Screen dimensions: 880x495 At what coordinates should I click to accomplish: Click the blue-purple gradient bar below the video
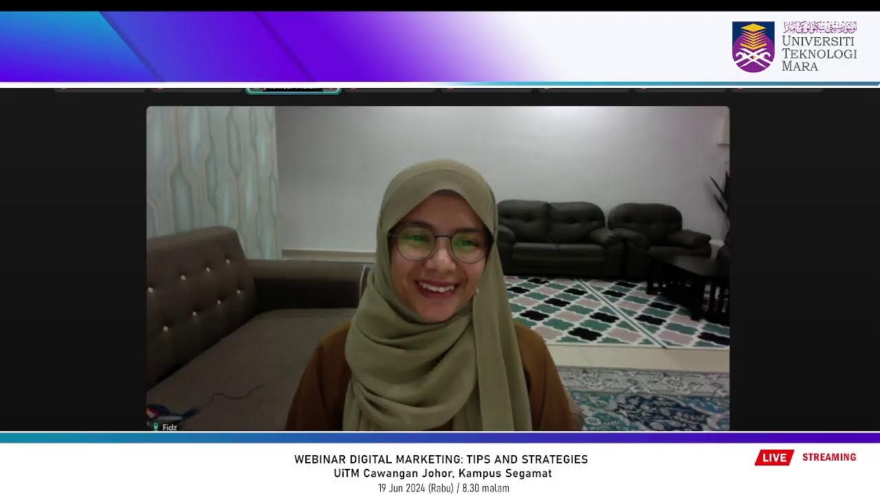[x=440, y=437]
